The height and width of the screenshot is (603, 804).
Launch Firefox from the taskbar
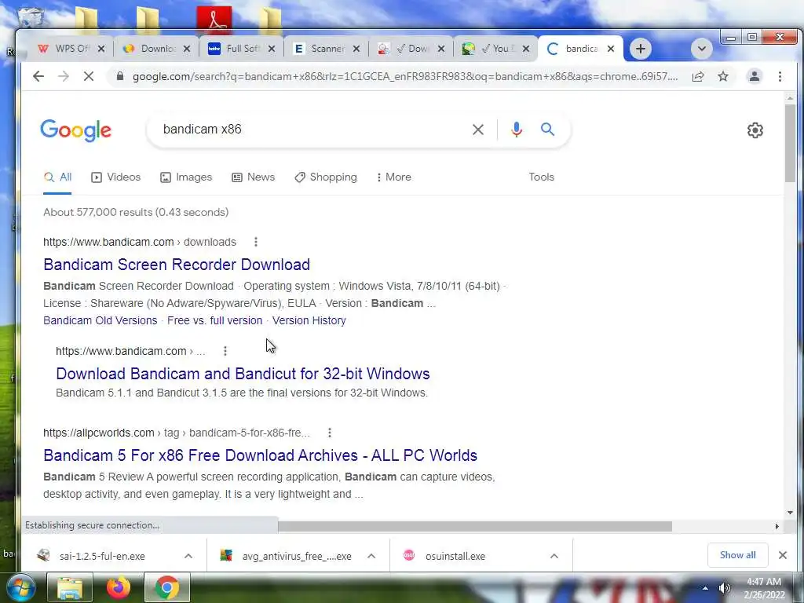118,587
